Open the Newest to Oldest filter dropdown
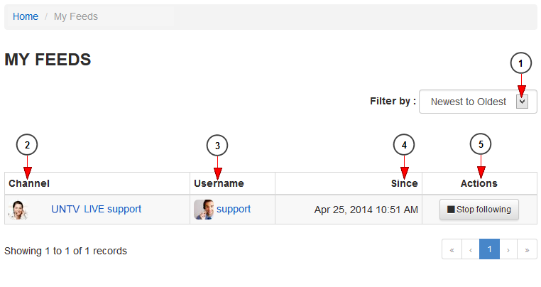Viewport: 541px width, 287px height. click(478, 102)
